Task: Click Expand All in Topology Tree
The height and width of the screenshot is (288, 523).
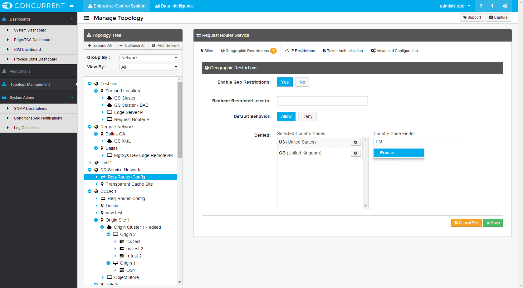Action: point(100,46)
